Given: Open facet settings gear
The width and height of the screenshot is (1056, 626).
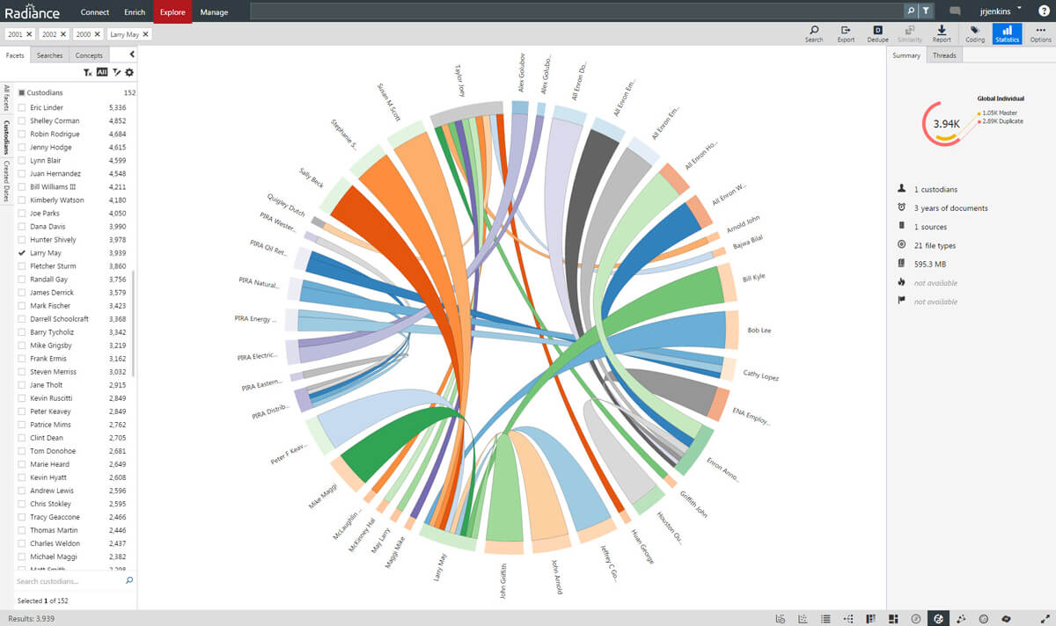Looking at the screenshot, I should pyautogui.click(x=129, y=72).
